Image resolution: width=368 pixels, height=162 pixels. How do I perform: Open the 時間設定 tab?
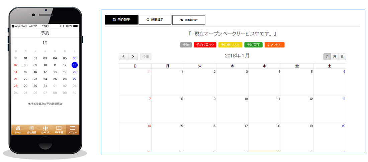(x=155, y=20)
